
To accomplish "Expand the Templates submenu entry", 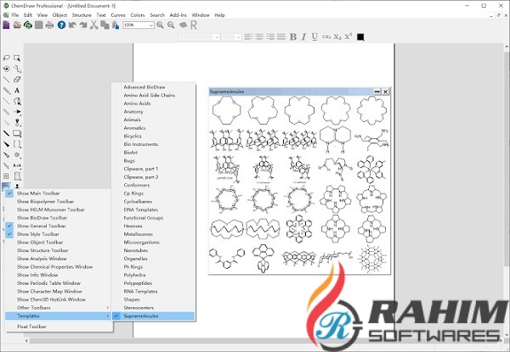I will (59, 316).
